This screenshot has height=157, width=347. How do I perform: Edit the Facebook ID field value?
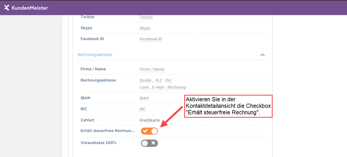click(x=151, y=39)
